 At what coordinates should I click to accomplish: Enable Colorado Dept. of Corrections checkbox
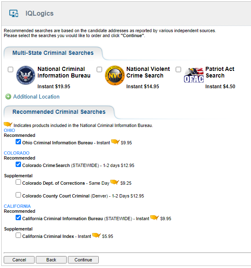pos(18,182)
